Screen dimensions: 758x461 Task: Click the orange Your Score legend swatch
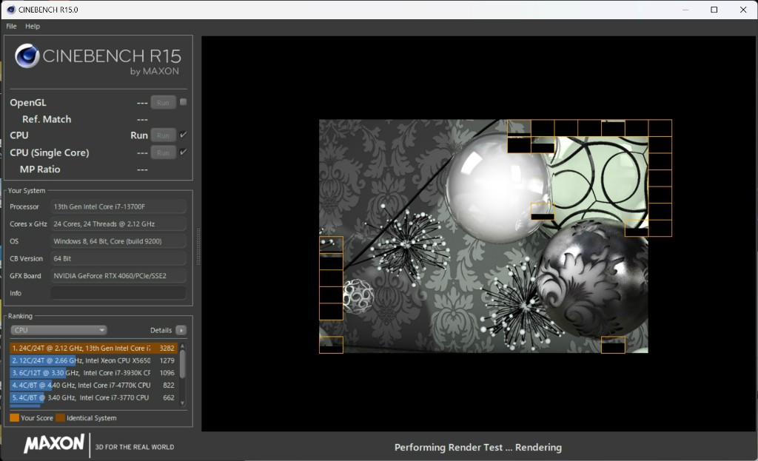[x=14, y=418]
